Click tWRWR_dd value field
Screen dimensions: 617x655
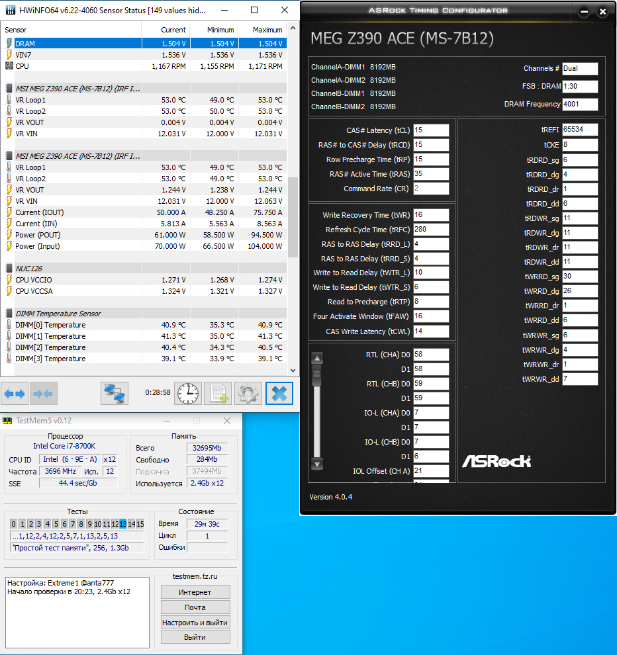pyautogui.click(x=580, y=379)
